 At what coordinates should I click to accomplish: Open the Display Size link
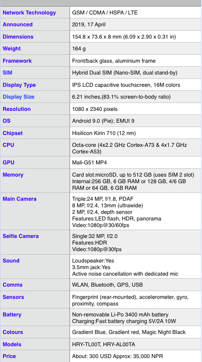18,97
